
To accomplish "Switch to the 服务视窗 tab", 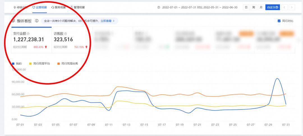I will click(58, 7).
